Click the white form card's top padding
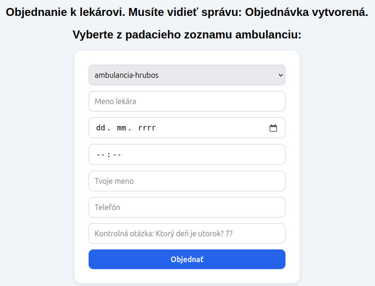The image size is (375, 286). [187, 57]
